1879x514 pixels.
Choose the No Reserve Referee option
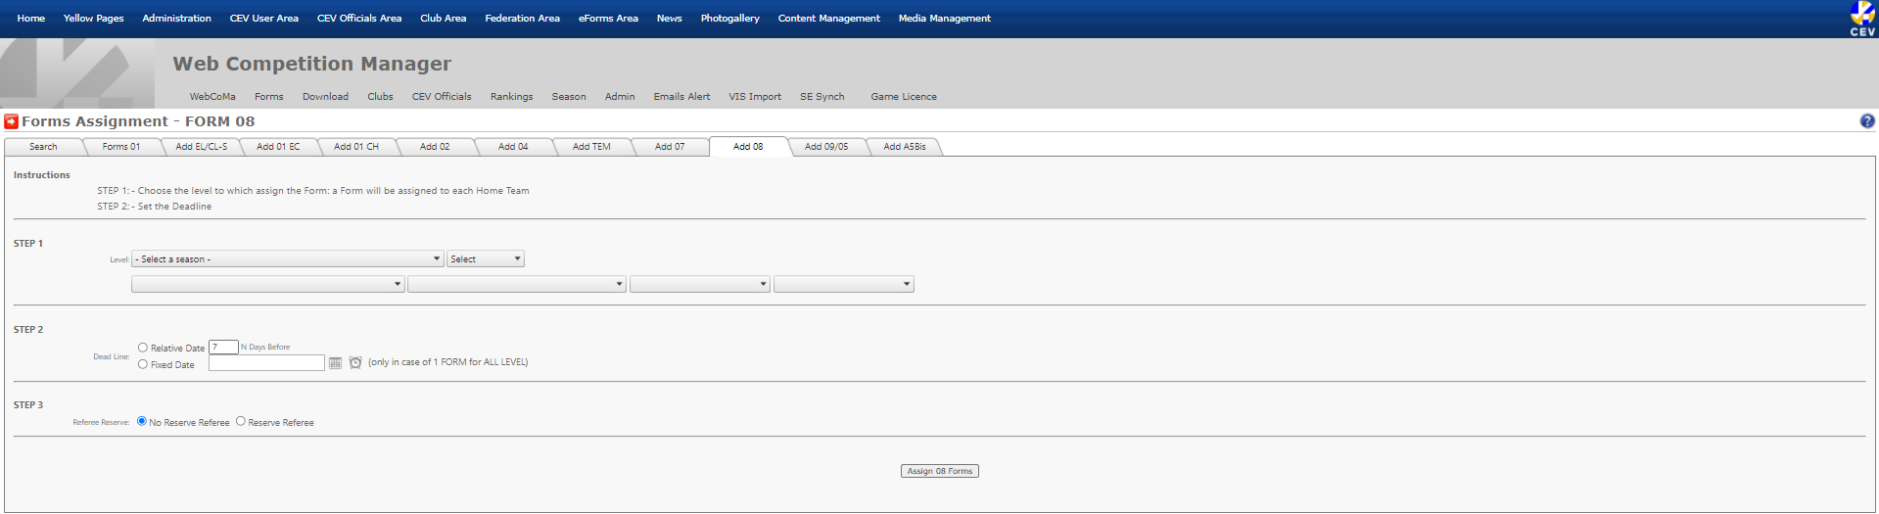click(142, 421)
